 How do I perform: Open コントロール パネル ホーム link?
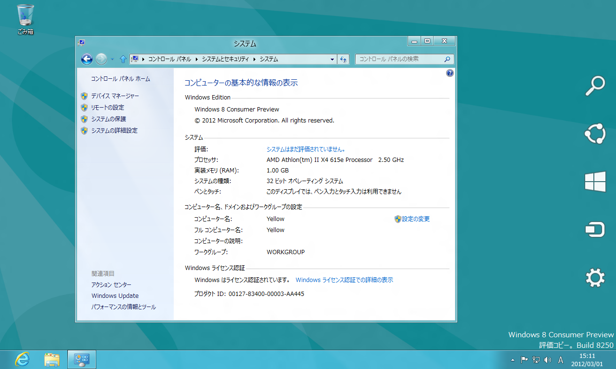(x=121, y=79)
